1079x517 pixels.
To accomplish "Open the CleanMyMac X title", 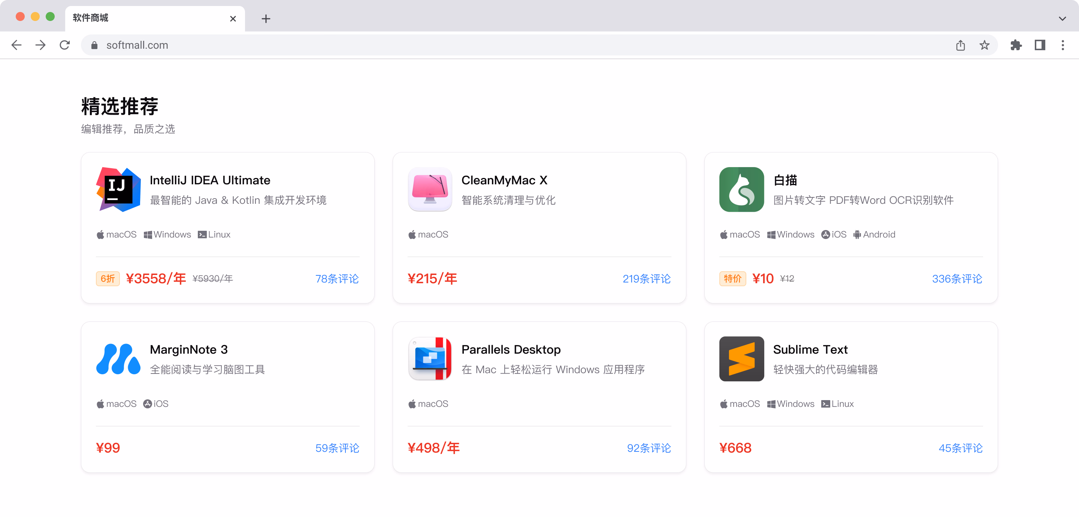I will 504,180.
